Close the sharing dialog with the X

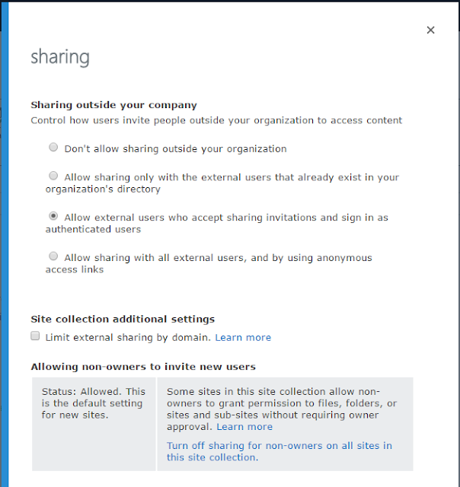pyautogui.click(x=430, y=30)
